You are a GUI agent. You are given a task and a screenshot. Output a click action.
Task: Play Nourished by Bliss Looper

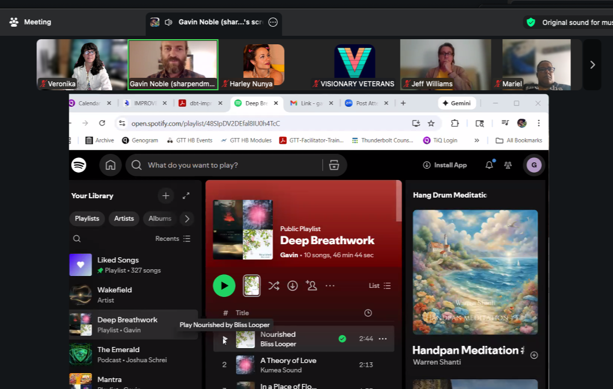click(225, 340)
